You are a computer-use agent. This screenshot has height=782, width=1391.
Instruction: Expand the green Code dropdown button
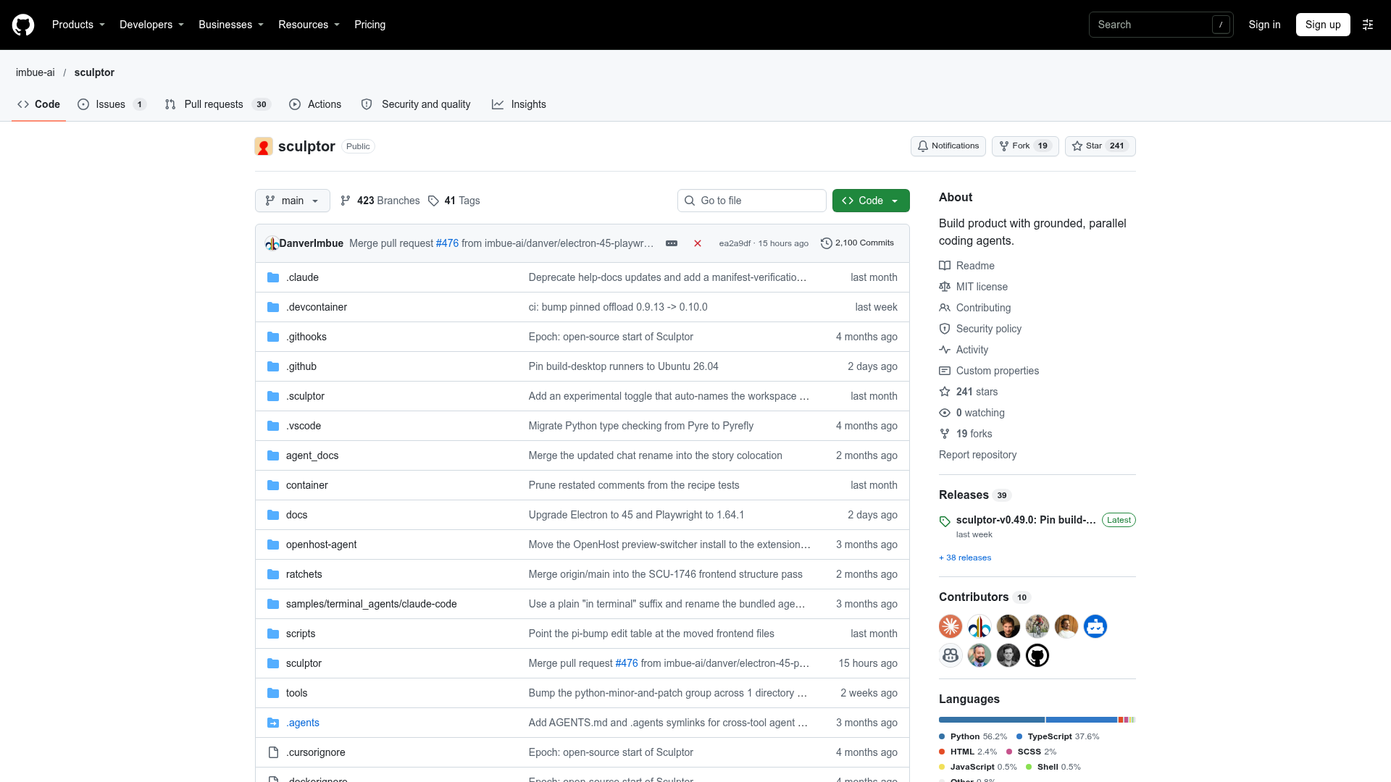pyautogui.click(x=871, y=201)
